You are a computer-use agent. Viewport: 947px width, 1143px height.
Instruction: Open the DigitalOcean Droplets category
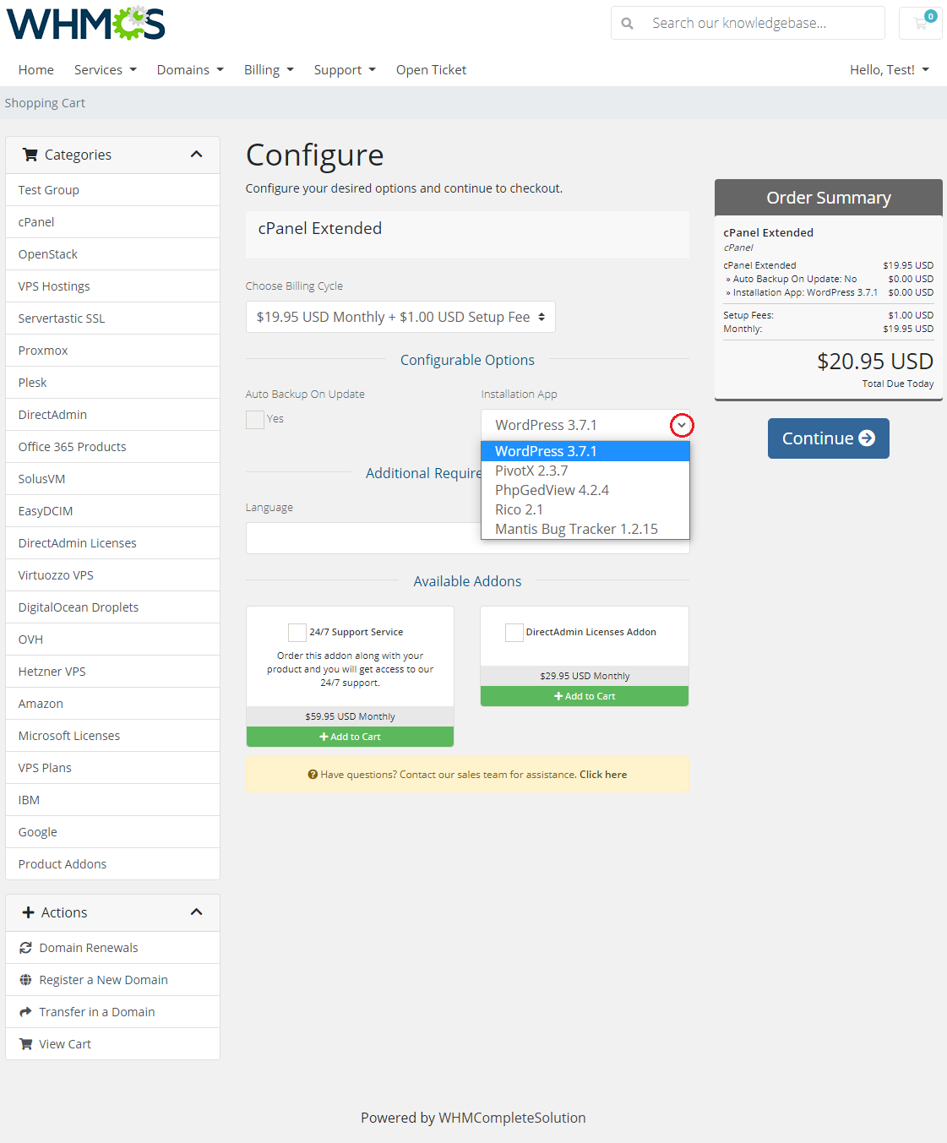tap(112, 607)
